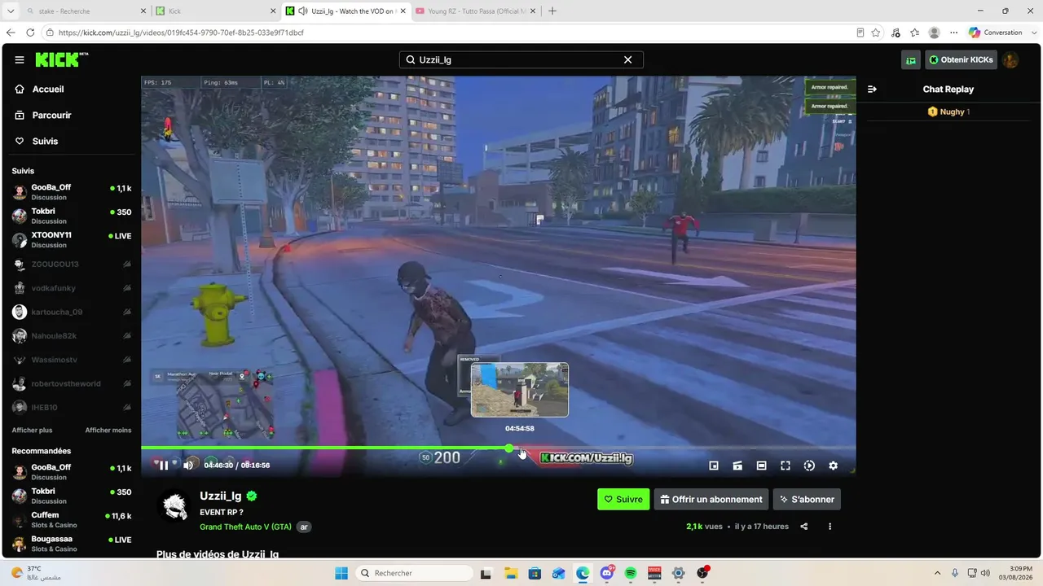The image size is (1043, 586).
Task: Click the search box containing Uzzii_lg
Action: pos(521,59)
